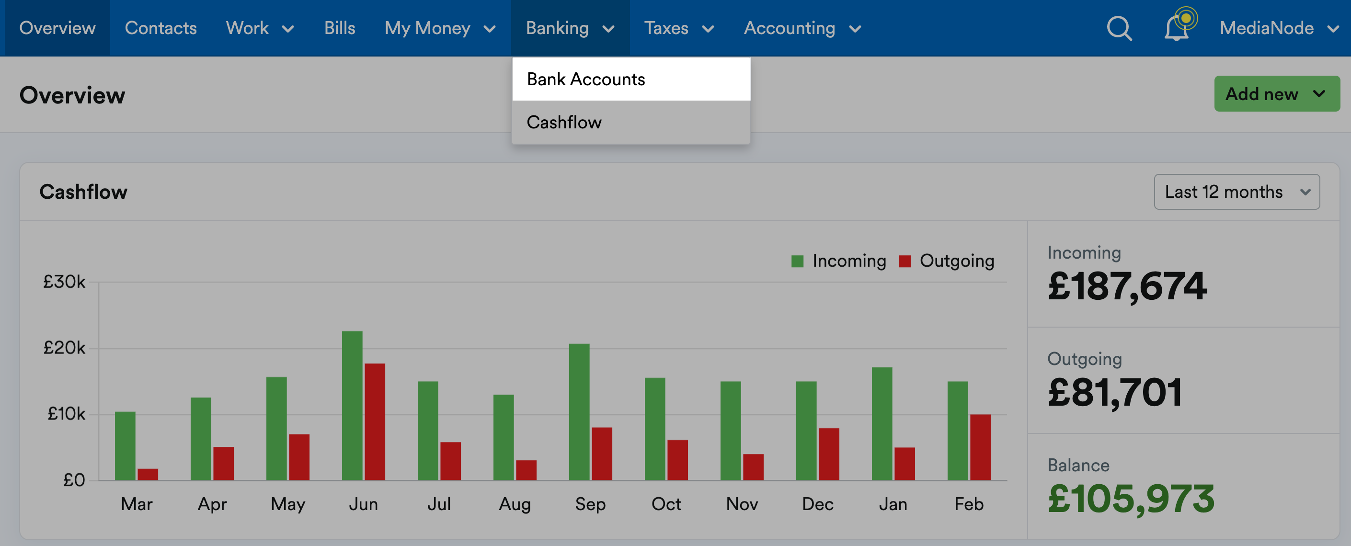Open the Last 12 months date range selector
Image resolution: width=1351 pixels, height=546 pixels.
(1236, 192)
